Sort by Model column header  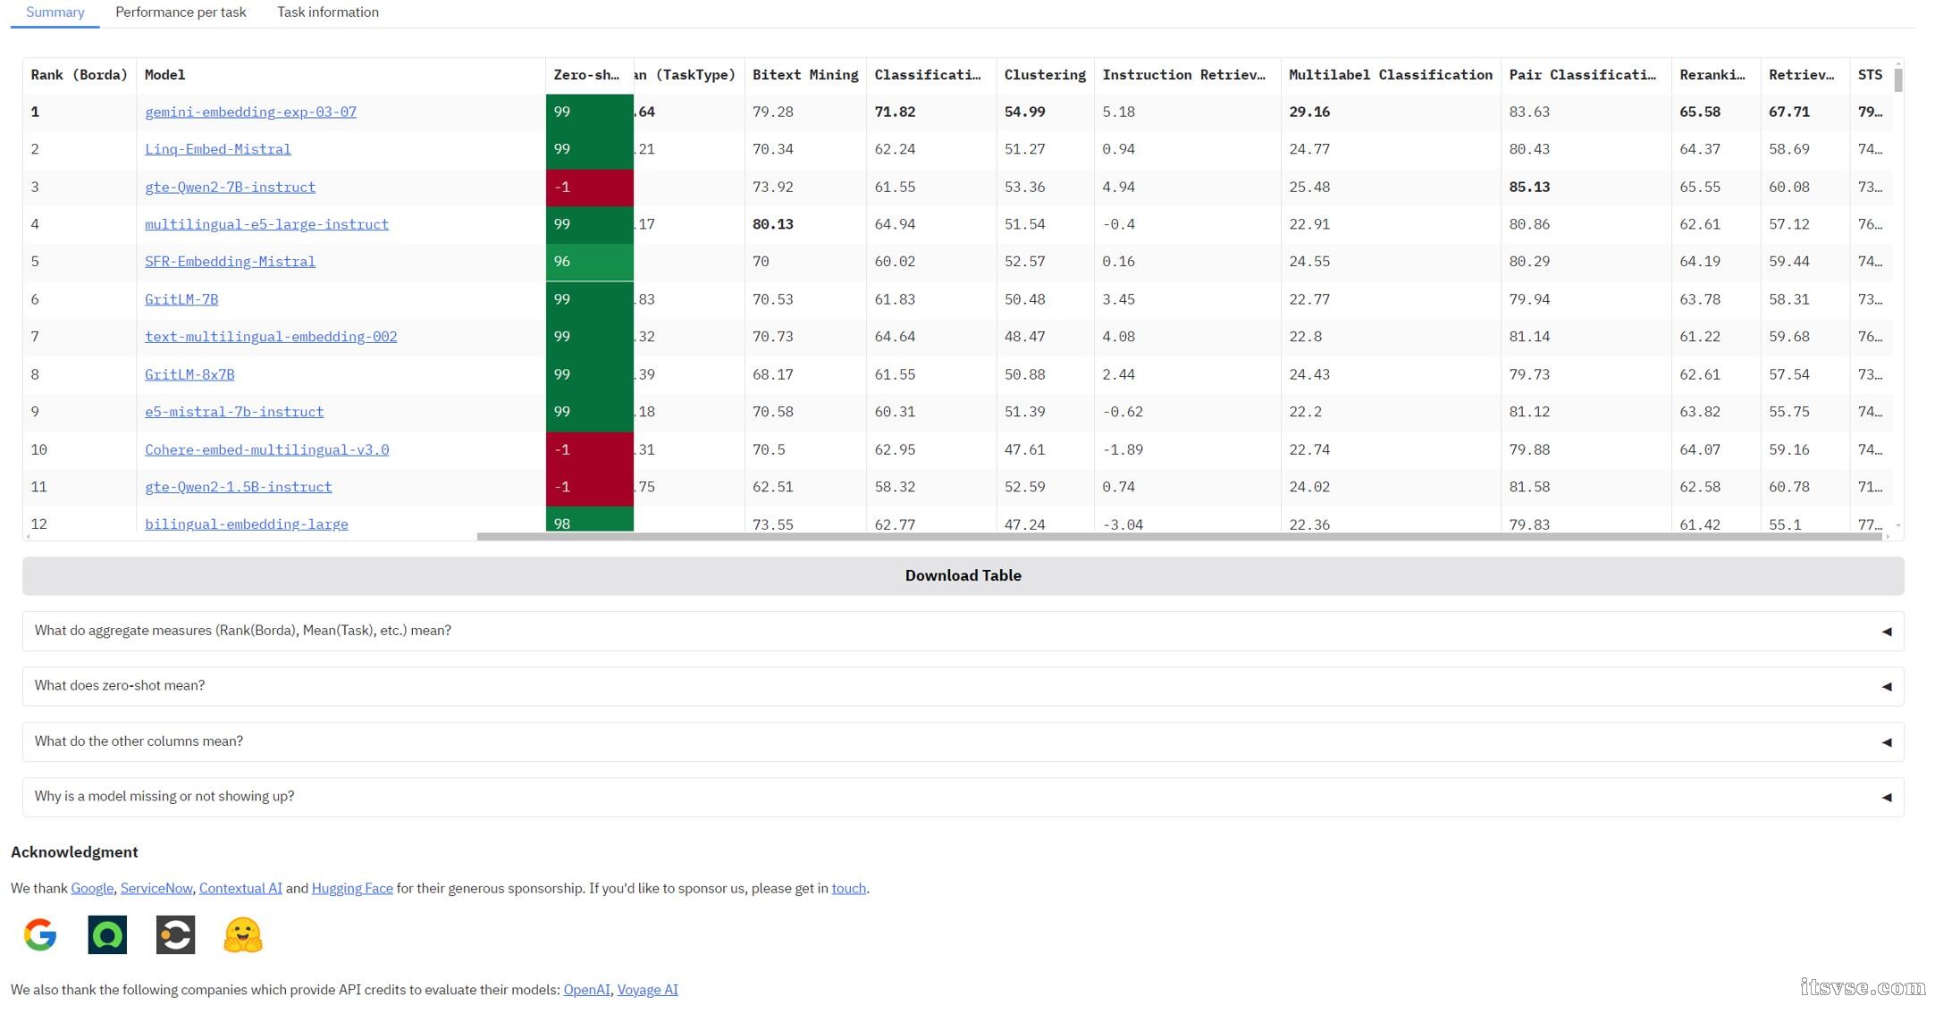click(x=341, y=75)
